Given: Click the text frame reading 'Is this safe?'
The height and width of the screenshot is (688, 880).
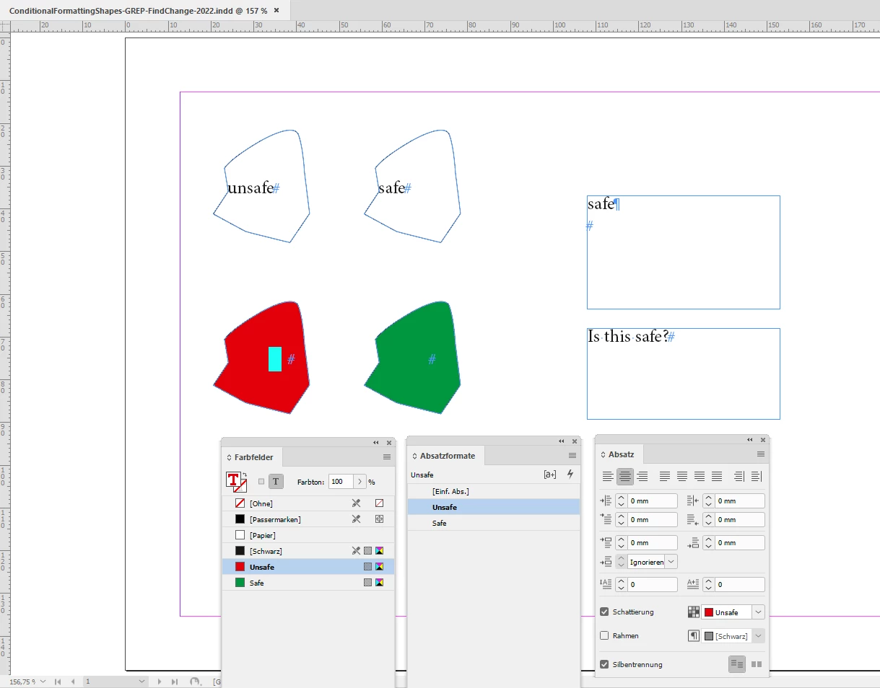Looking at the screenshot, I should (683, 374).
